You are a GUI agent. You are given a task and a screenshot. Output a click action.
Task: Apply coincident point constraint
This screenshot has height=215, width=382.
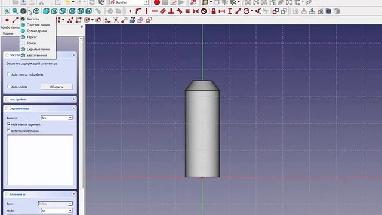pos(130,11)
